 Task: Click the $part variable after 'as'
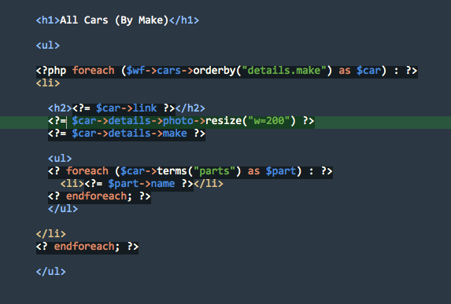tap(280, 171)
